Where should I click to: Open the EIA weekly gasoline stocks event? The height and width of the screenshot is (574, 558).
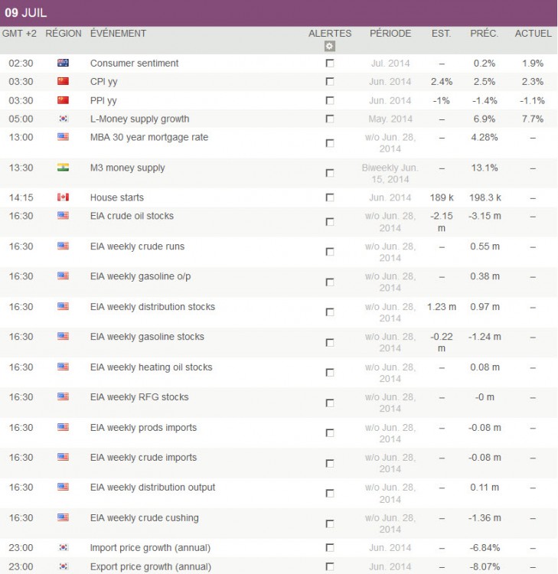(x=147, y=337)
